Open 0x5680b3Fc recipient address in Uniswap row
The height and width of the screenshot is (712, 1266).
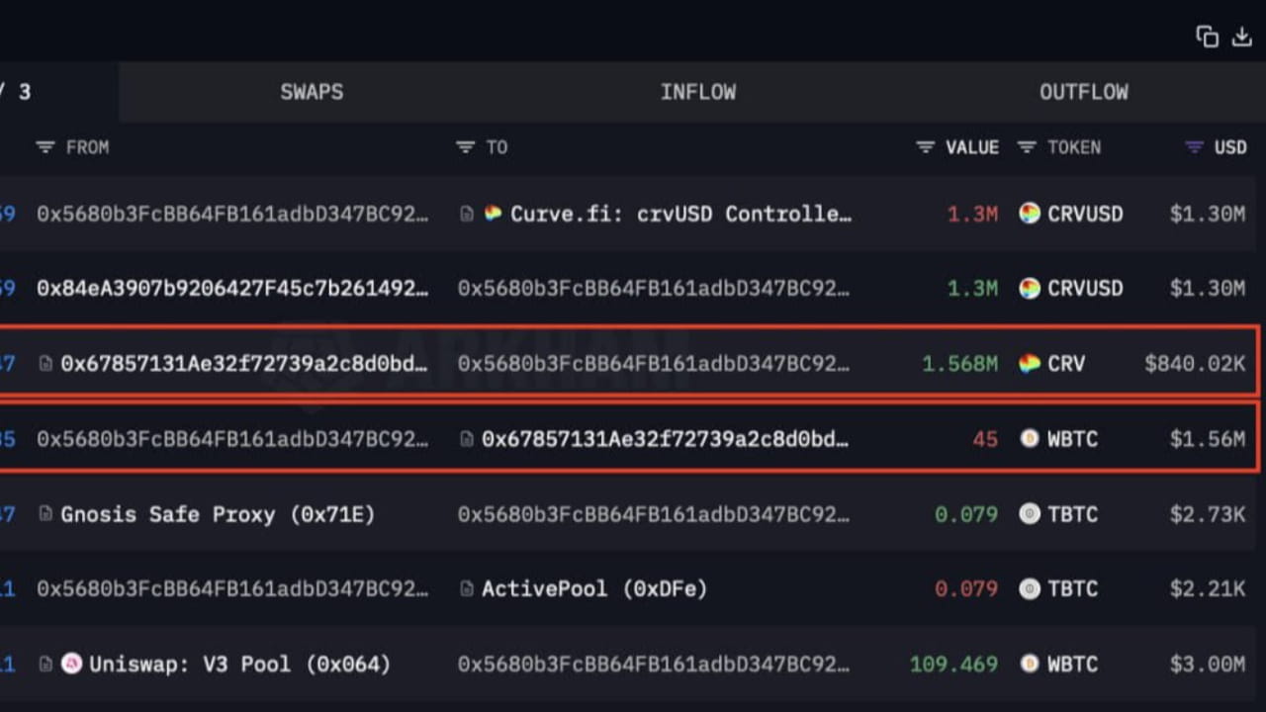coord(653,665)
